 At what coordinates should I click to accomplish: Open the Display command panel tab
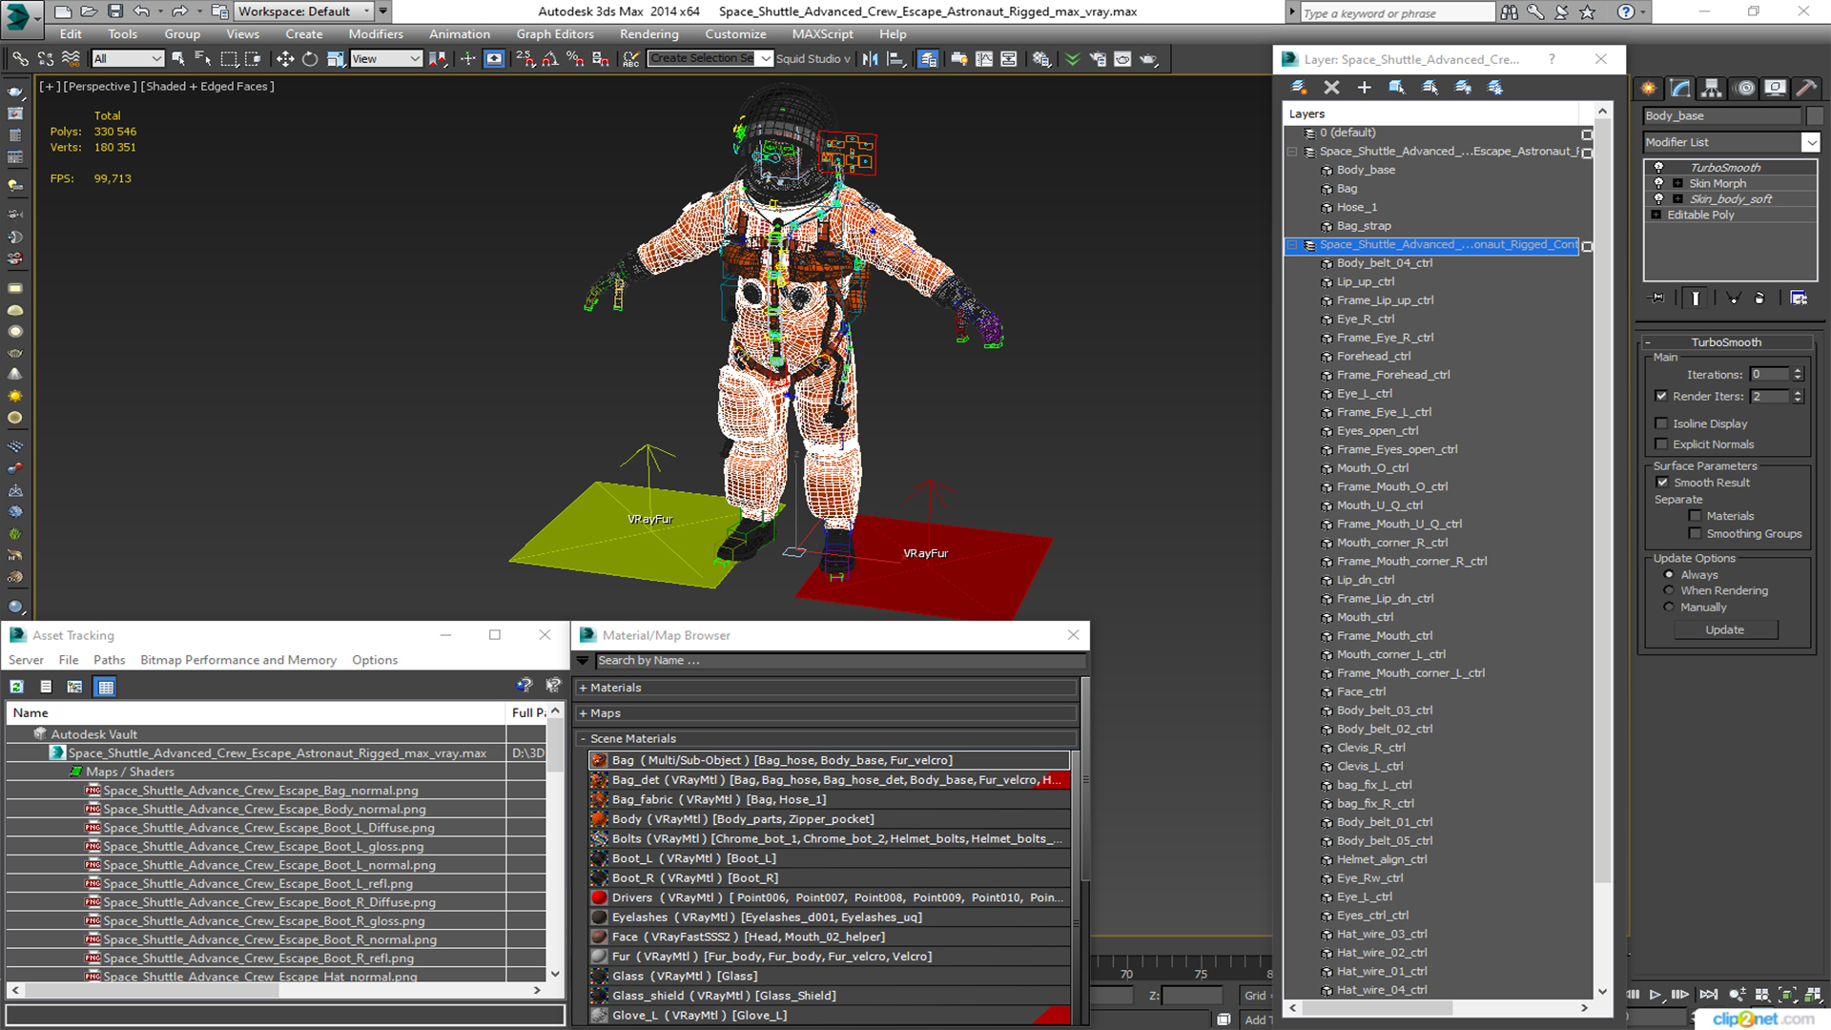pos(1775,88)
